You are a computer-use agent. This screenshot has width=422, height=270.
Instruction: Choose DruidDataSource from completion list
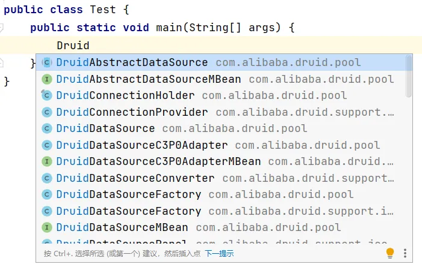(105, 128)
